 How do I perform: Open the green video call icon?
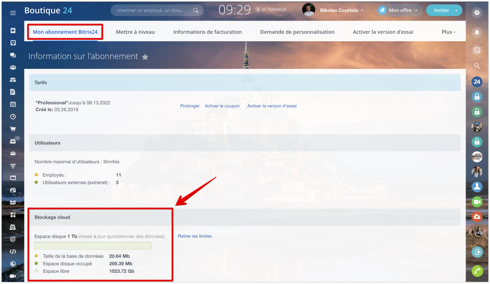point(477,201)
